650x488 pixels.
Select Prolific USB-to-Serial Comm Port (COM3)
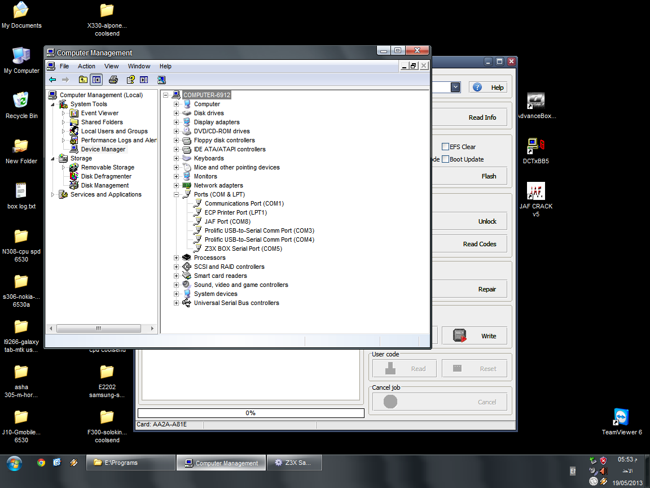point(259,230)
